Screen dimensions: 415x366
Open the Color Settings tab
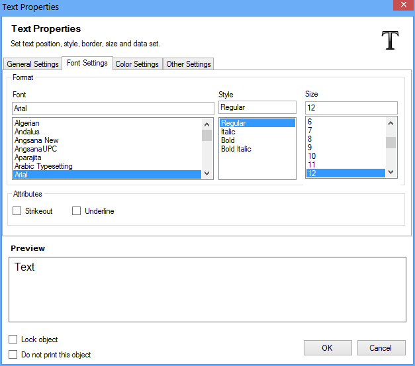[x=136, y=64]
